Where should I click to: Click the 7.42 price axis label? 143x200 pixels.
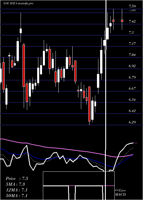click(132, 21)
